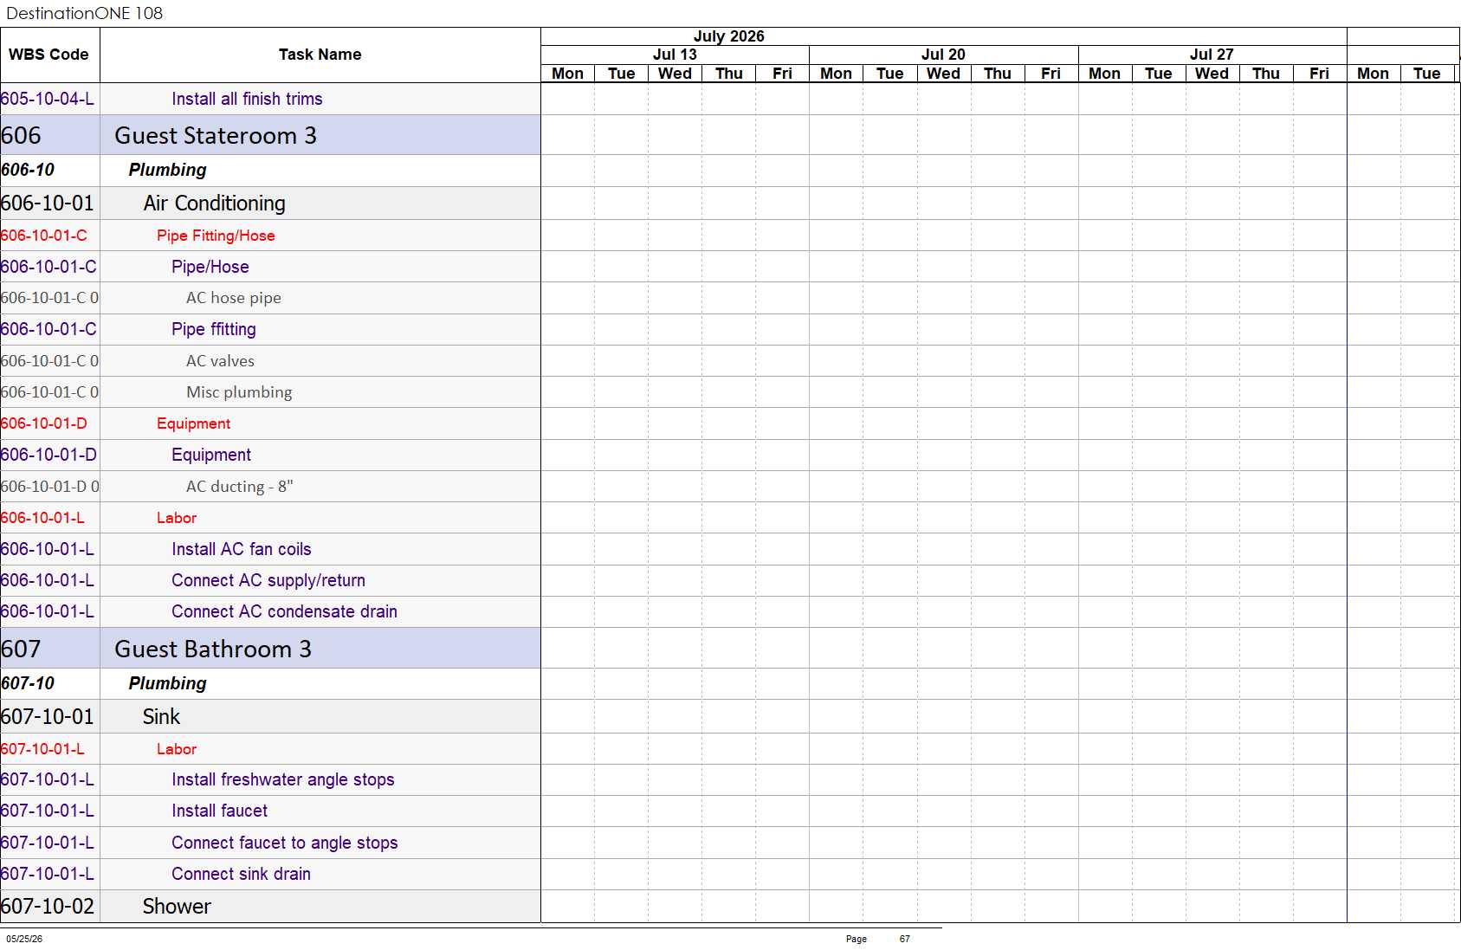Click the DestinationONE 108 project title
The width and height of the screenshot is (1461, 950).
pos(84,13)
